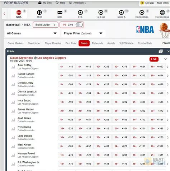The image size is (170, 171).
Task: Open stats chart icon for Luka Doncic
Action: pos(13,138)
